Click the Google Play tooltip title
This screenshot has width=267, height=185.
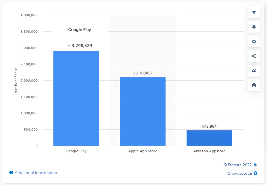point(80,30)
